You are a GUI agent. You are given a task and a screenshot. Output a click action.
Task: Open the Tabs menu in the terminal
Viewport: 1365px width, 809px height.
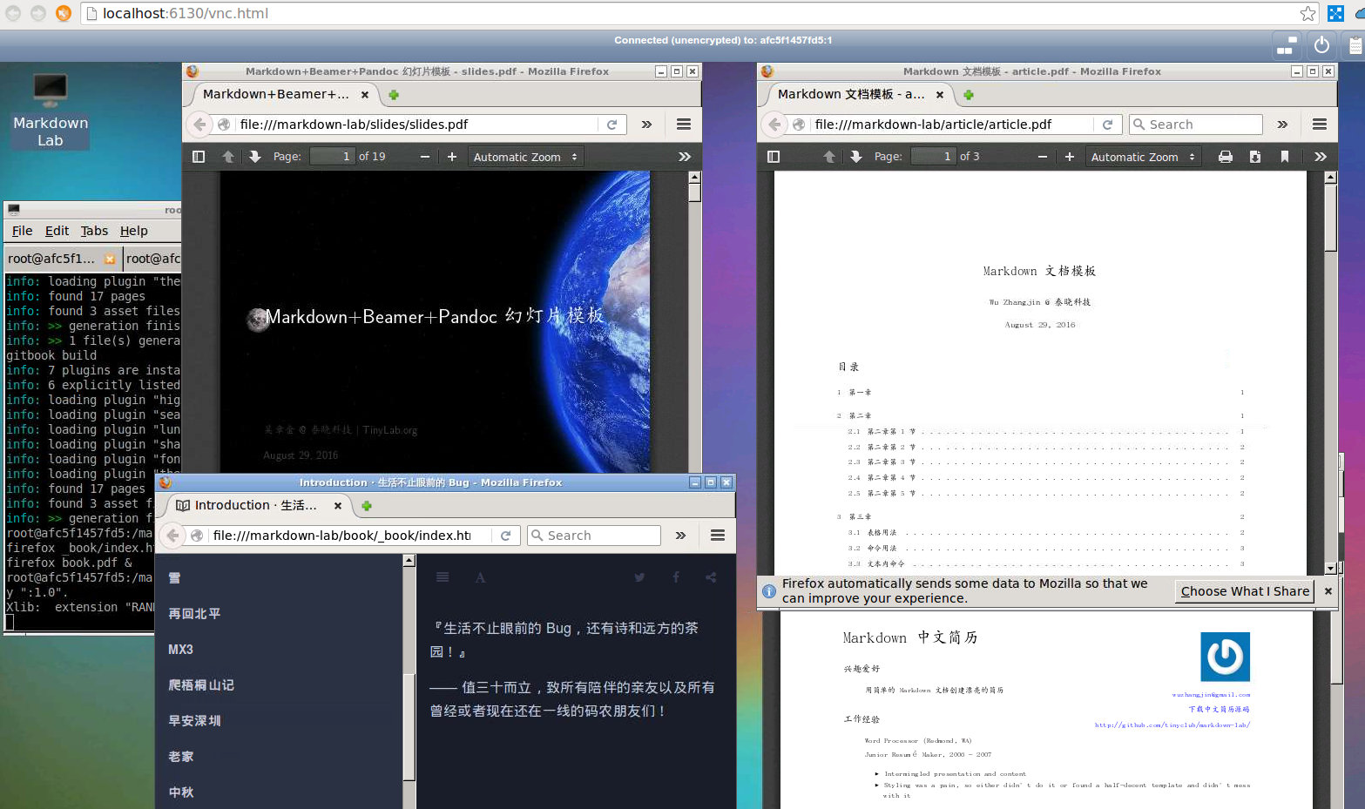pyautogui.click(x=94, y=230)
